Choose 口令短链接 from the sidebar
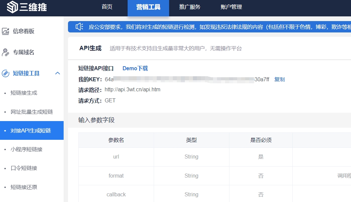The height and width of the screenshot is (202, 351). [x=24, y=168]
